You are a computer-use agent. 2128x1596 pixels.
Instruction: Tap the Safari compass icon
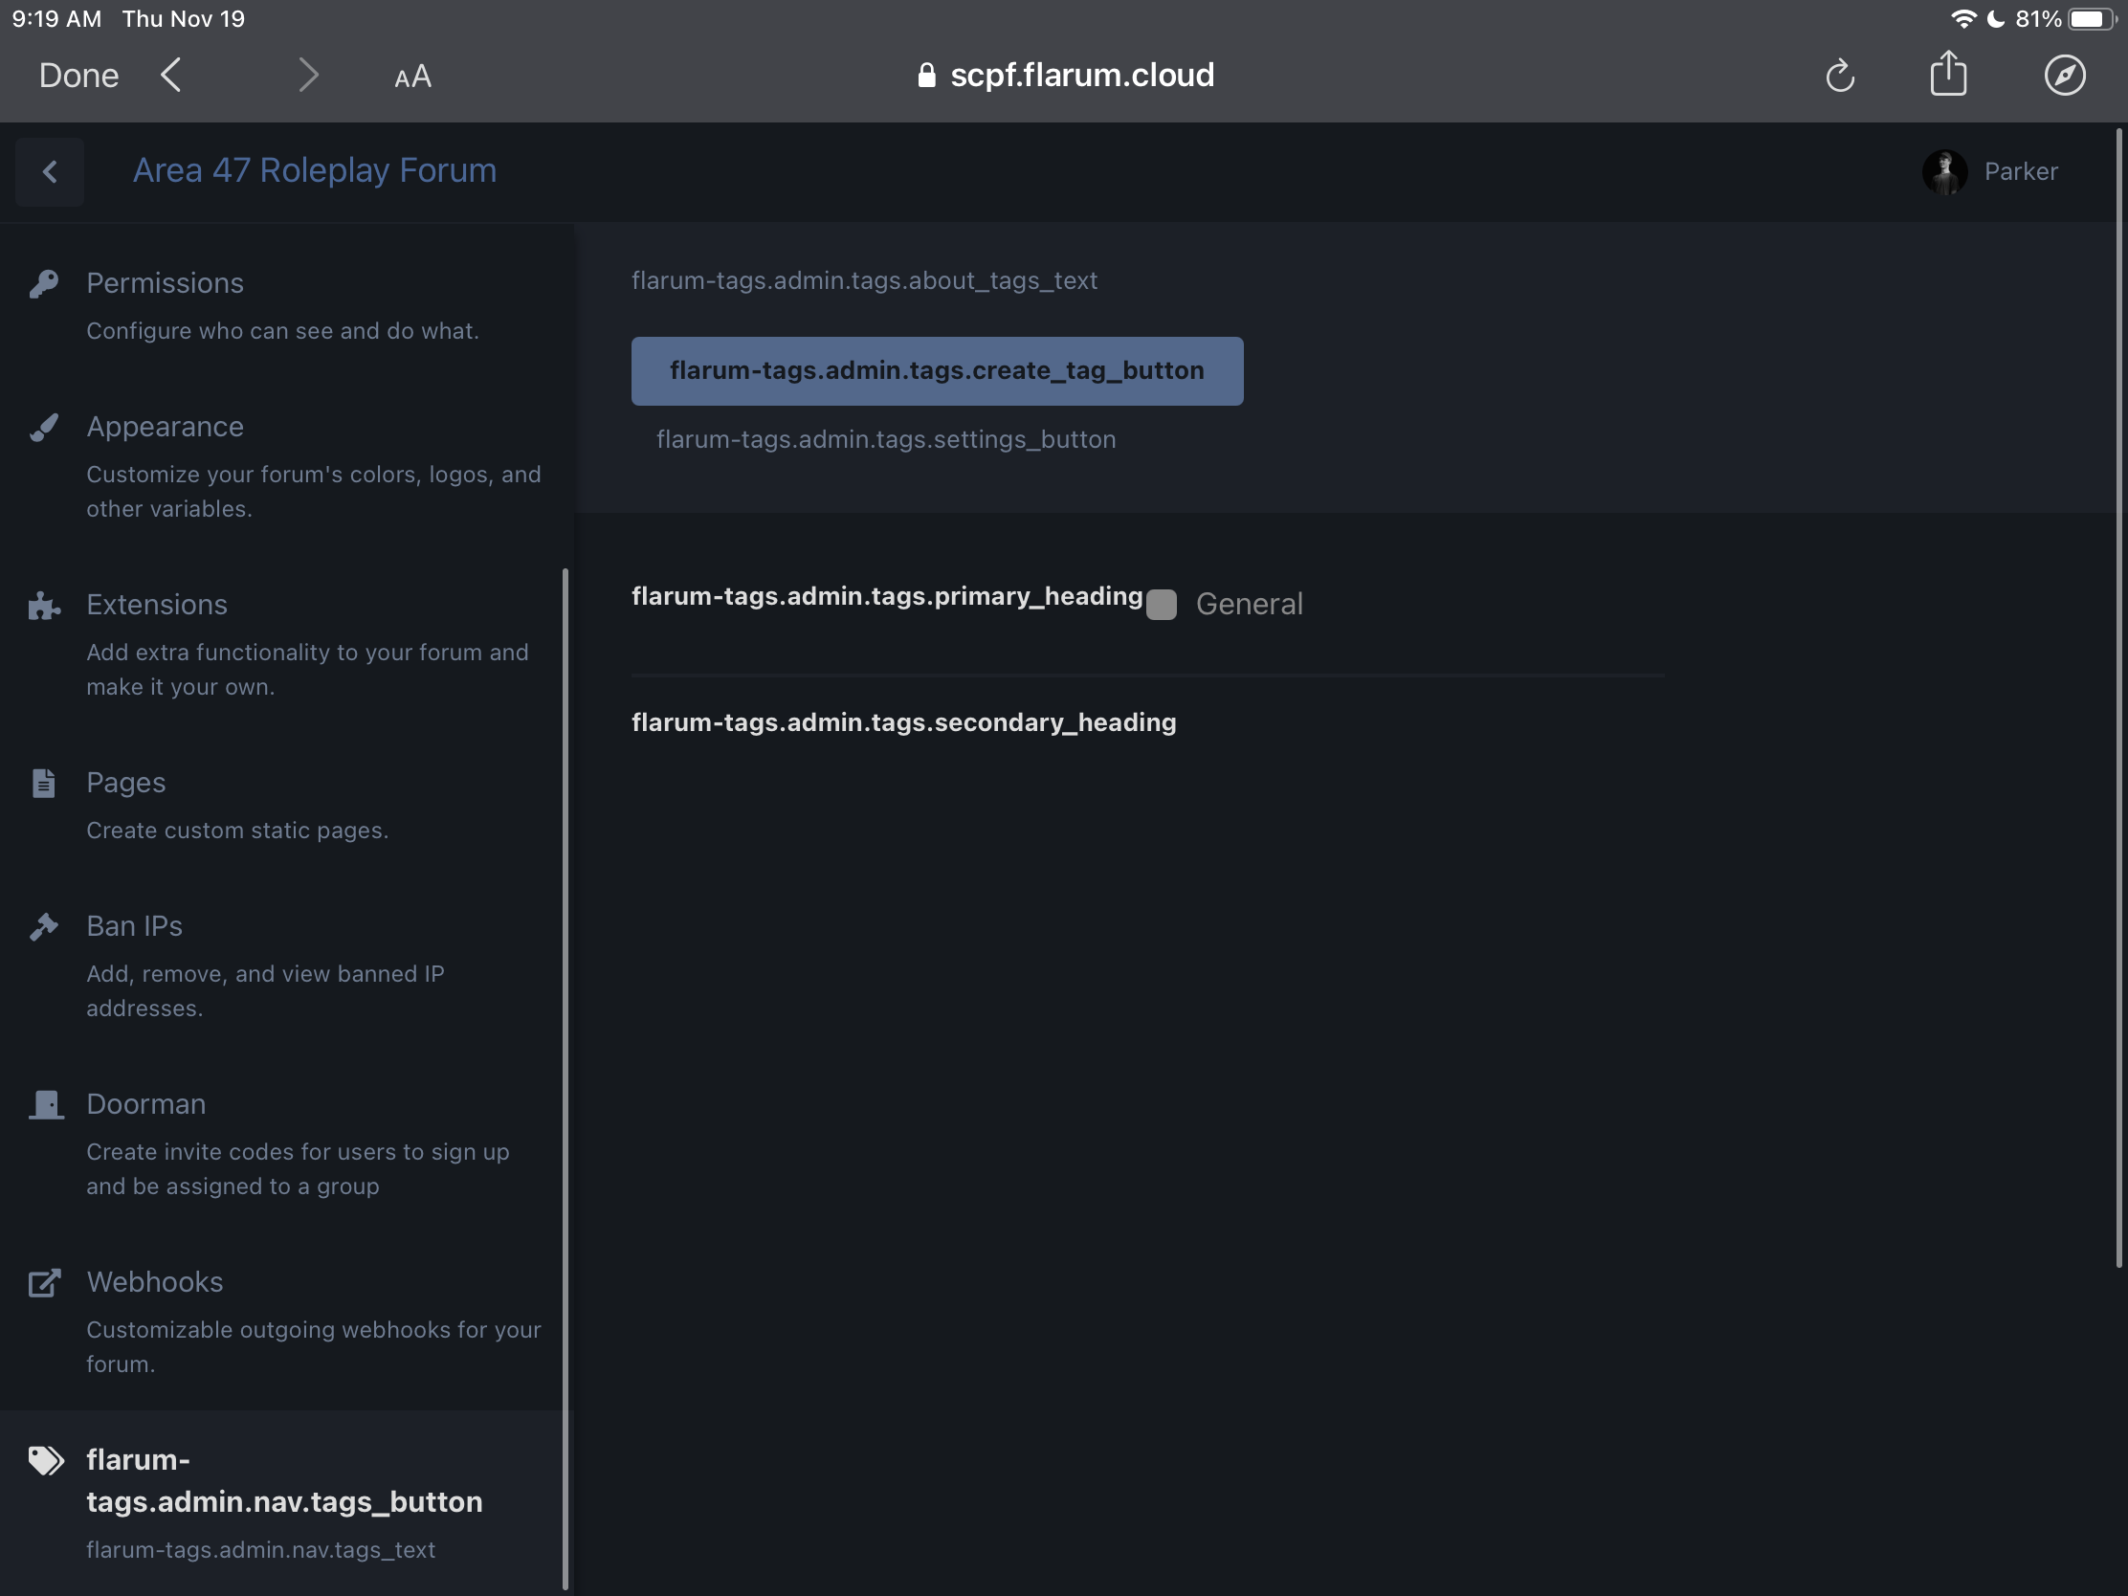2066,75
